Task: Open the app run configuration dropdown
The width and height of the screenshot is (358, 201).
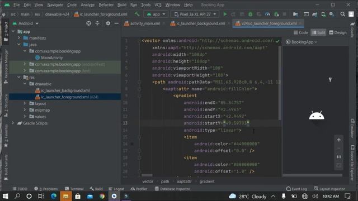Action: 156,14
